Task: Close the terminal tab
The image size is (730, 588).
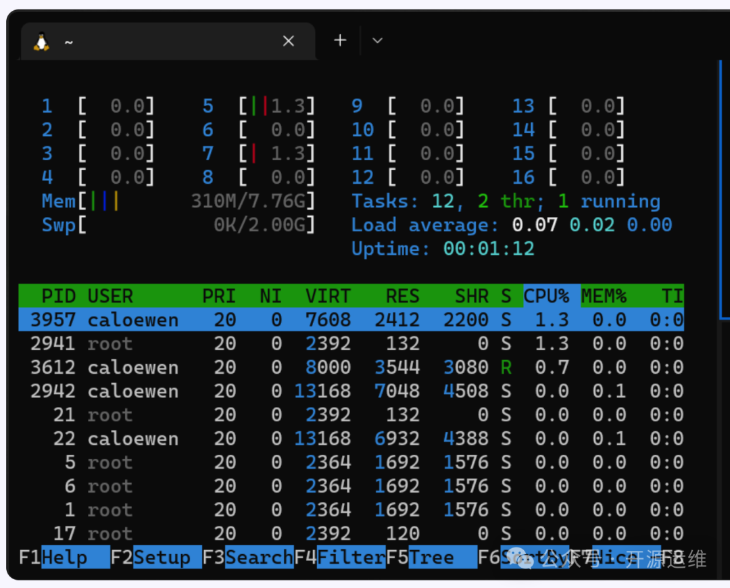Action: (289, 41)
